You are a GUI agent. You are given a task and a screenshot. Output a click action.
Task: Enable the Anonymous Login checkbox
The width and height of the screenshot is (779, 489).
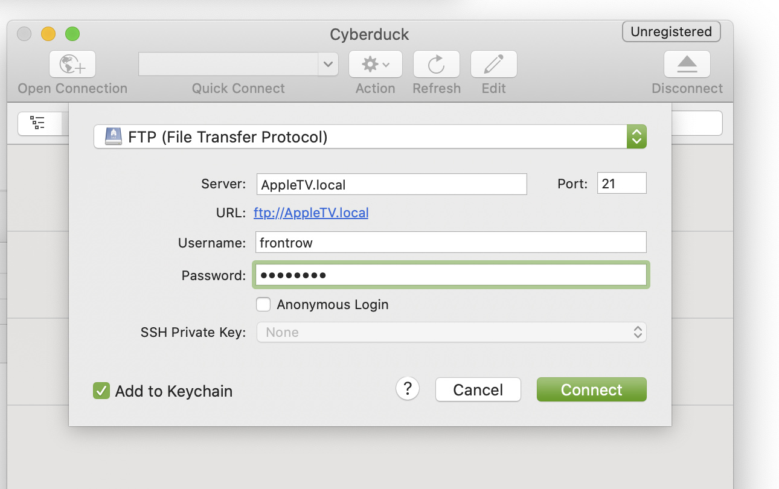[263, 304]
